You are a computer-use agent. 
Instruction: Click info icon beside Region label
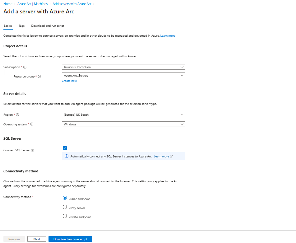tap(17, 115)
